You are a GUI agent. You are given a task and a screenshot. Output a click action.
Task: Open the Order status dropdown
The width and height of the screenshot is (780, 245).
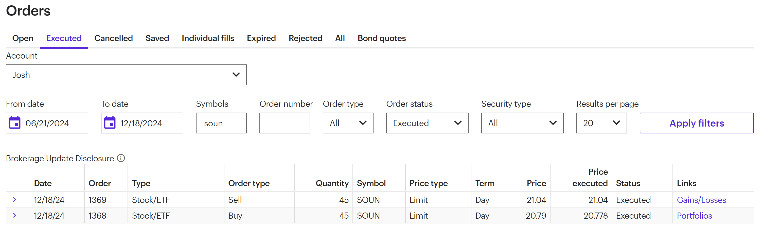coord(427,123)
